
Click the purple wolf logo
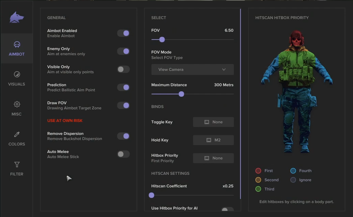pos(17,17)
